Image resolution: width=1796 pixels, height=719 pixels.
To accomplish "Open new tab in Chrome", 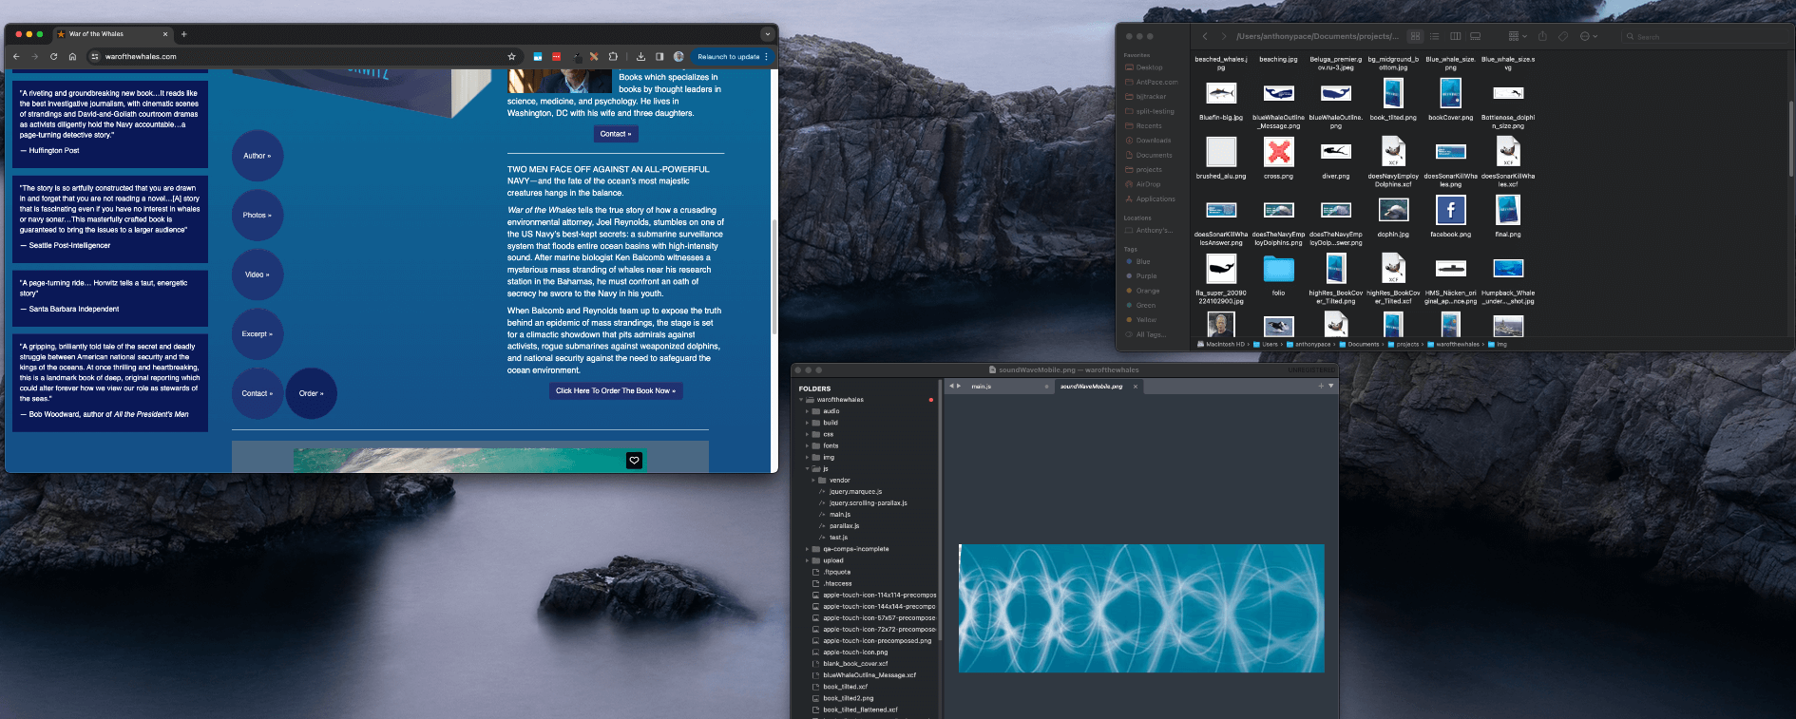I will pyautogui.click(x=184, y=34).
